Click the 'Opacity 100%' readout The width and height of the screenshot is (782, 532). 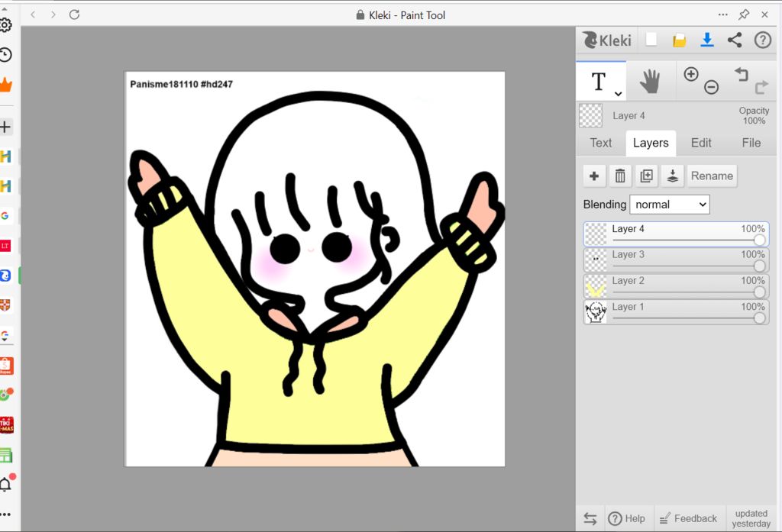pos(754,116)
